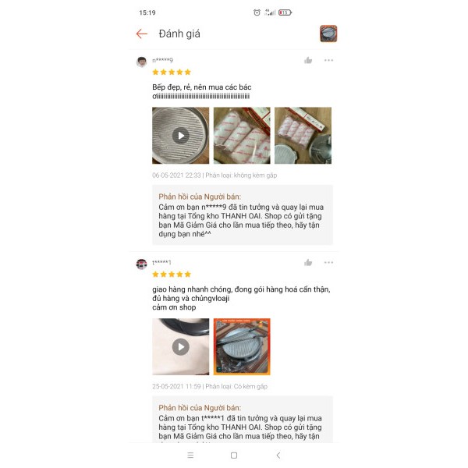
Task: Play the grill pan video in first review
Action: point(181,136)
